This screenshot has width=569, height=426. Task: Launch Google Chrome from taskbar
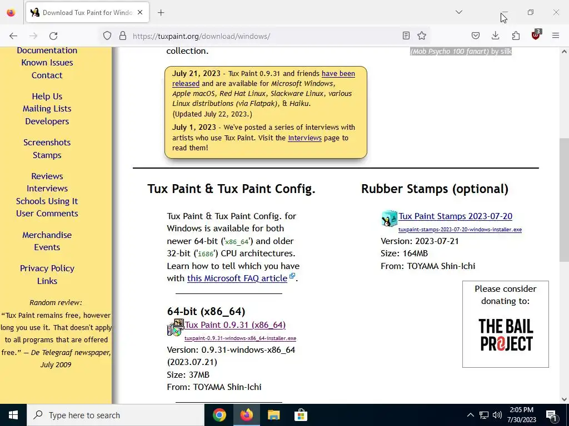pos(219,415)
